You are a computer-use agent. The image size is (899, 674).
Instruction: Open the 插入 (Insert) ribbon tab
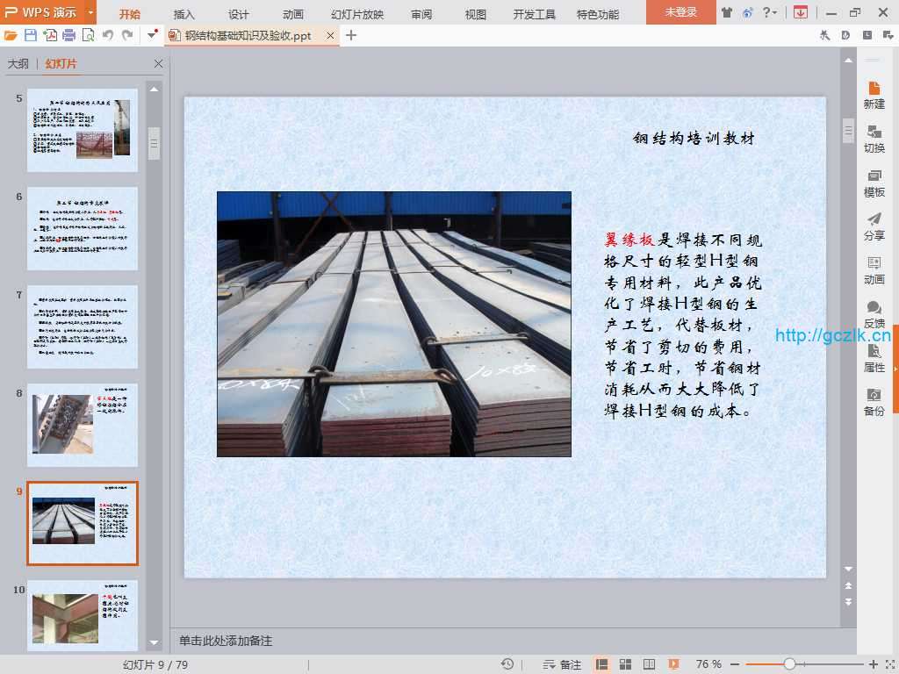pos(184,14)
